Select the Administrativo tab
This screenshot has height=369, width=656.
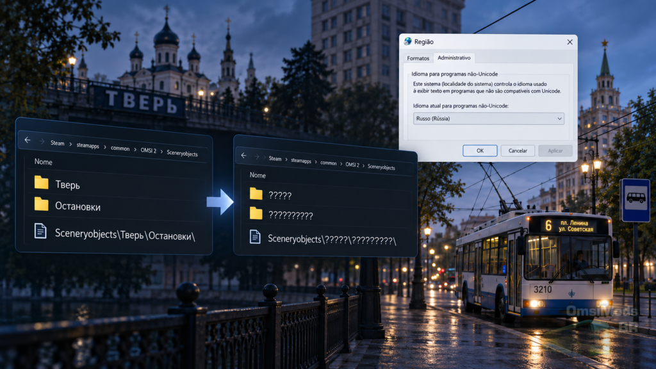454,58
